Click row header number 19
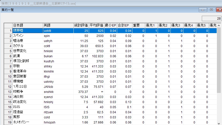The width and height of the screenshot is (222, 125). tap(8, 122)
